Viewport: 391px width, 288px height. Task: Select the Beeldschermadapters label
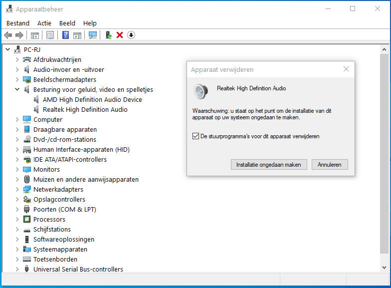click(65, 80)
